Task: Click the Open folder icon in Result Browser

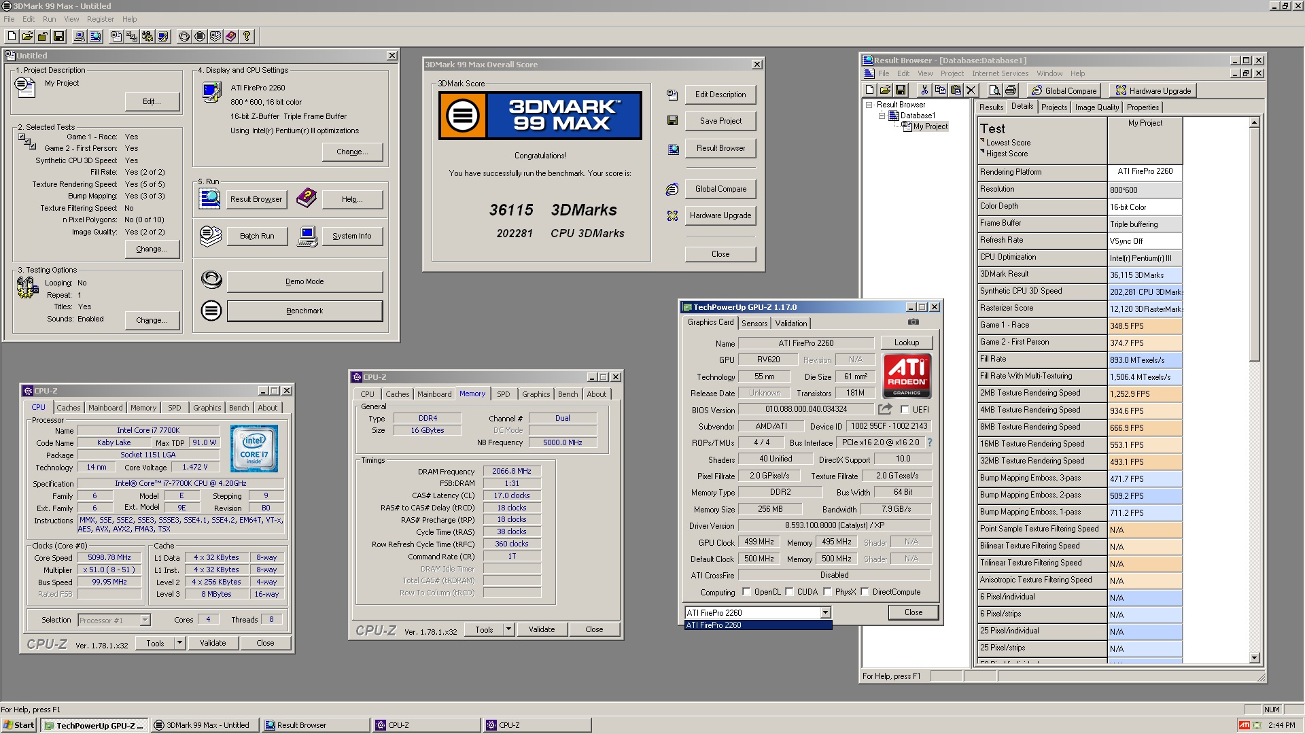Action: pyautogui.click(x=885, y=90)
